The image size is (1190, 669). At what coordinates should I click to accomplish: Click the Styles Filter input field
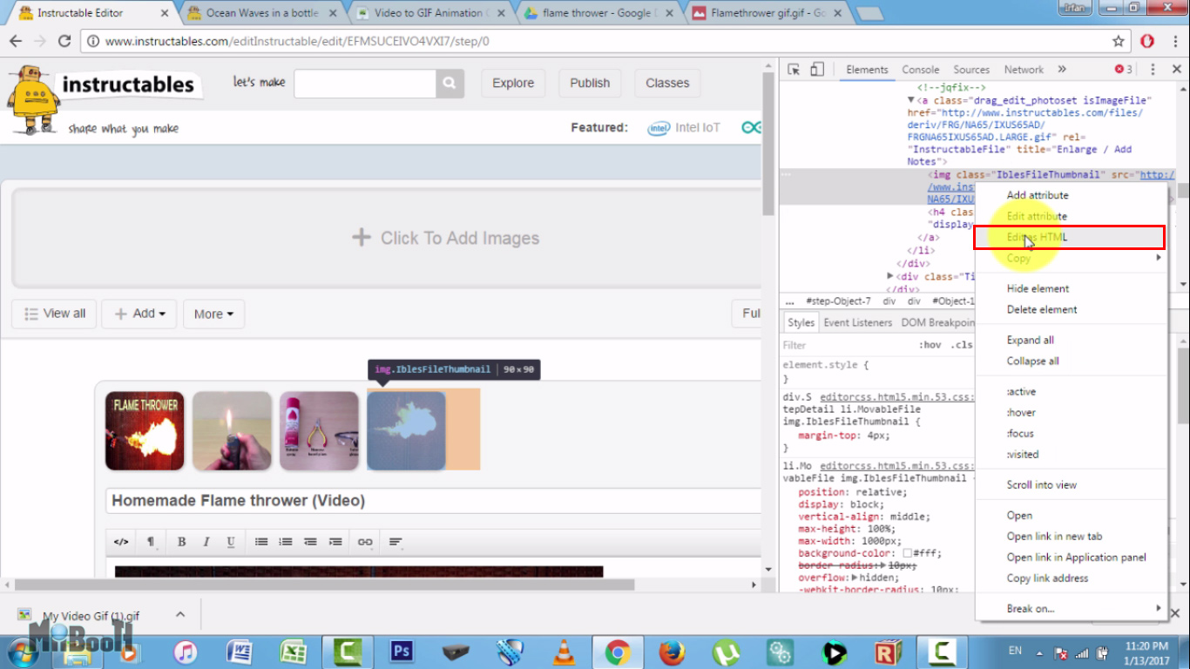click(x=845, y=345)
